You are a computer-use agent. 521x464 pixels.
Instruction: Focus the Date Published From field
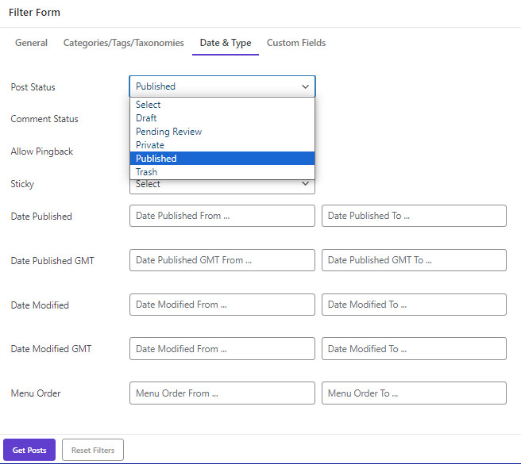[x=222, y=216]
